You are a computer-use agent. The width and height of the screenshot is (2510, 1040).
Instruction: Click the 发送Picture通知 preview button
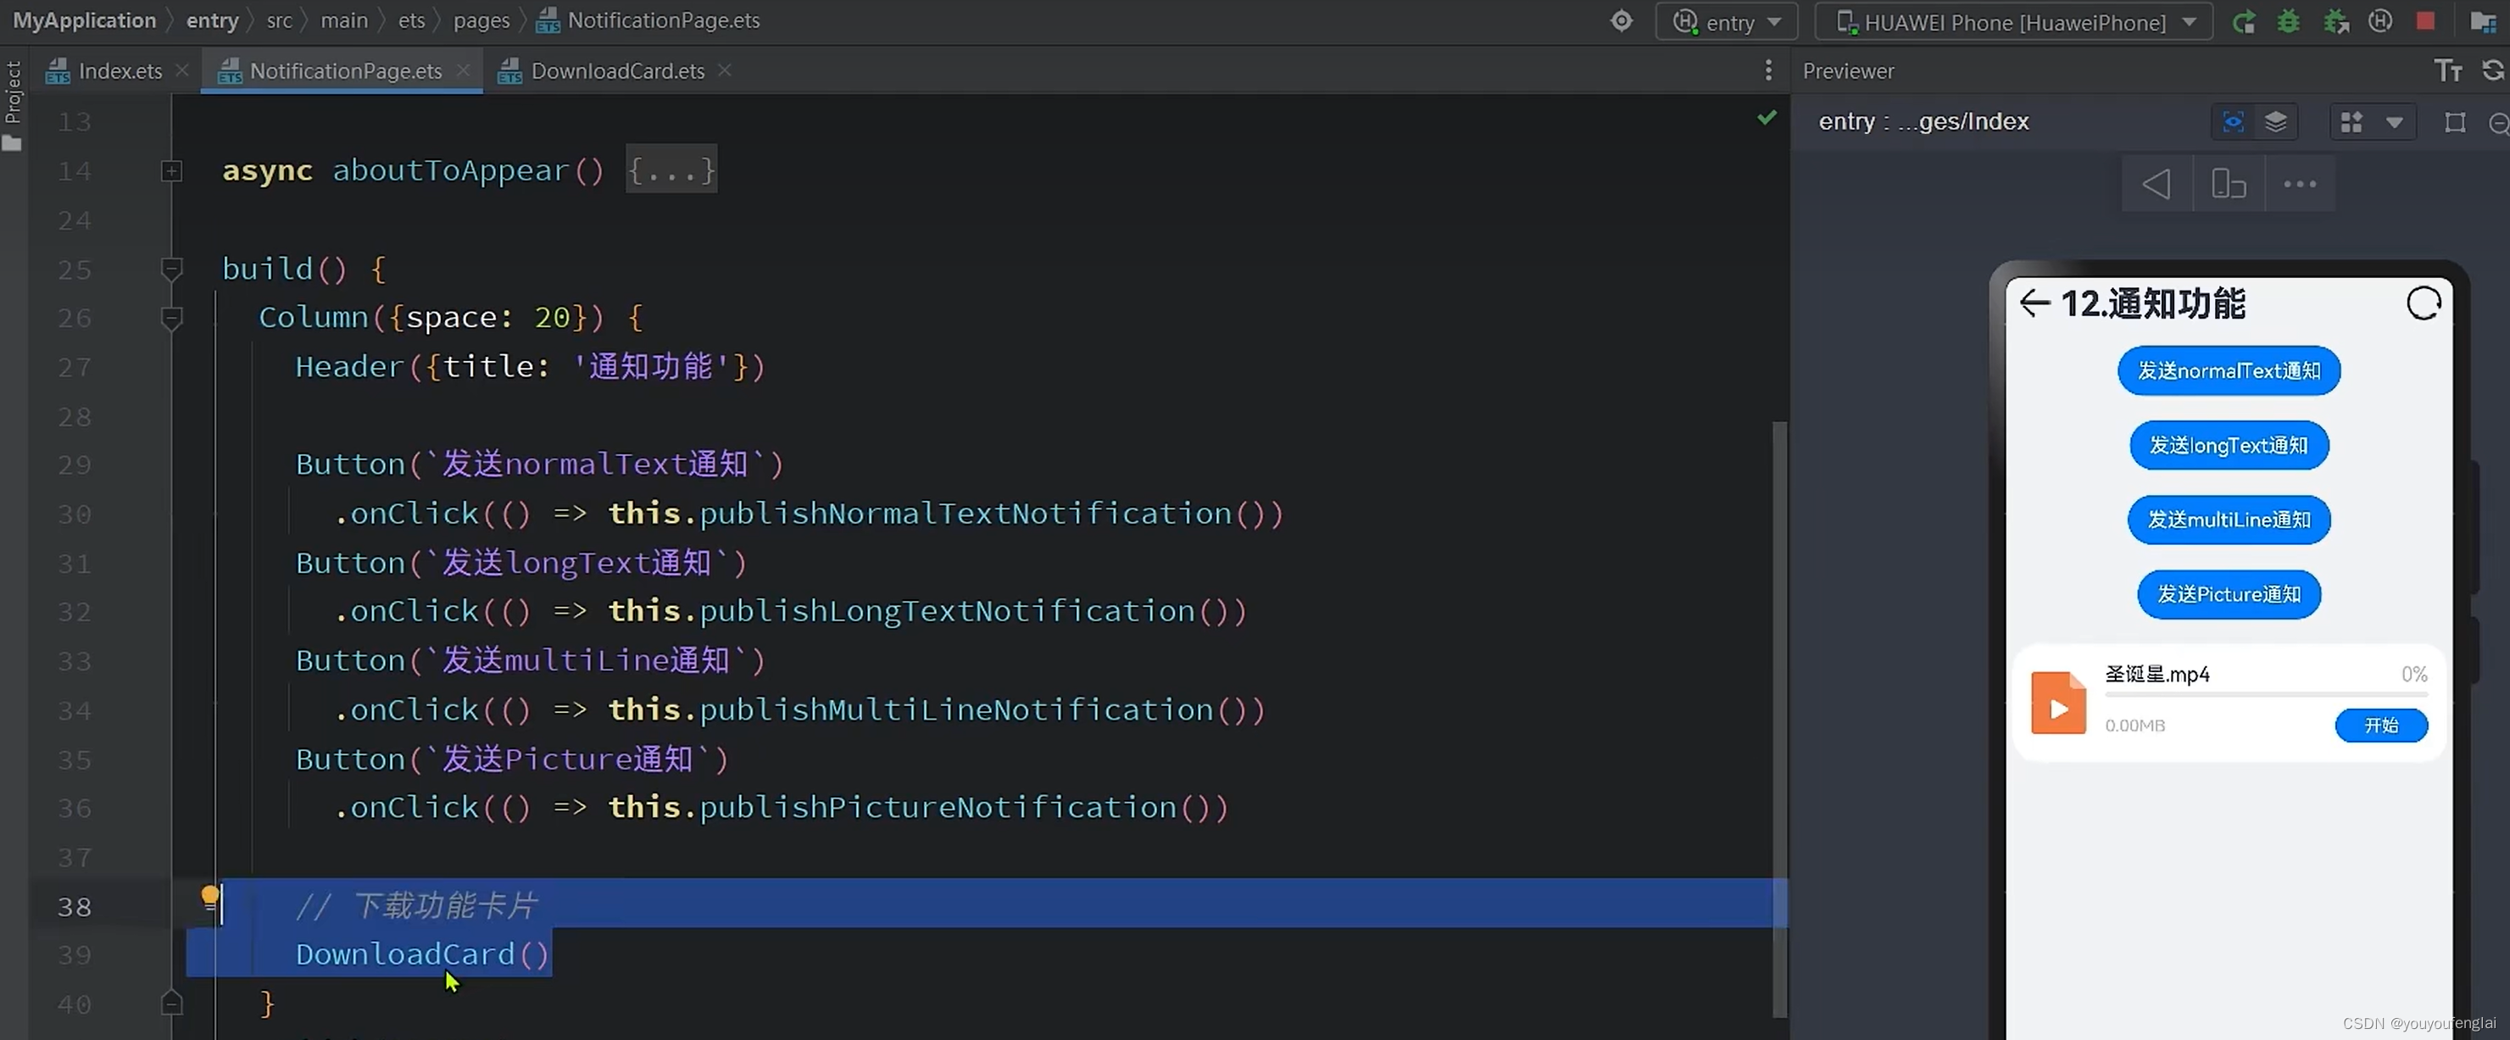[2229, 593]
